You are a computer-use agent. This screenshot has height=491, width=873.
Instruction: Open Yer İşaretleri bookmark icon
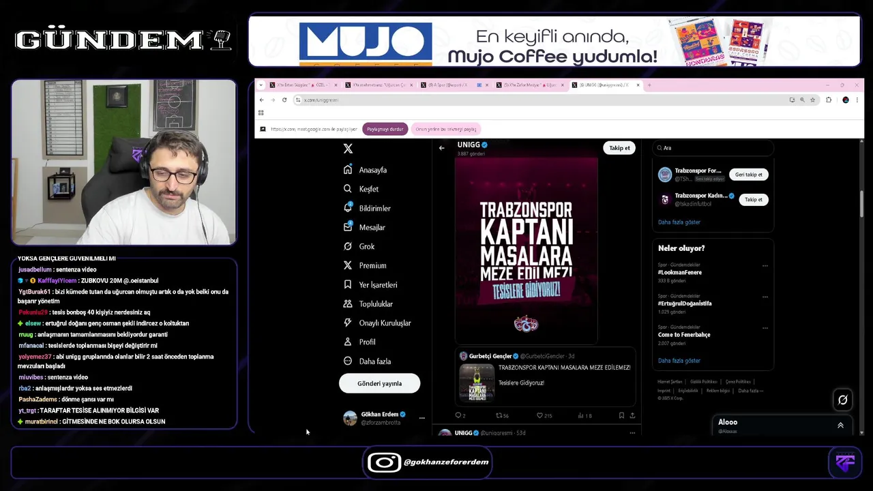348,284
